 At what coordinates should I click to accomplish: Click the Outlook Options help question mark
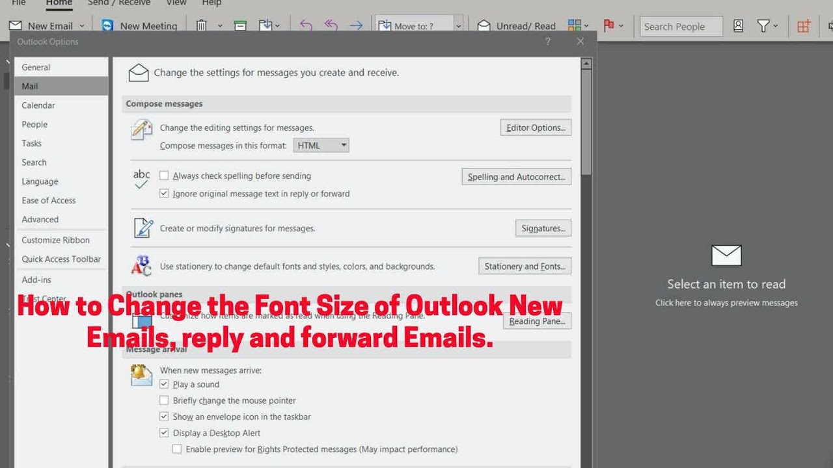[547, 42]
